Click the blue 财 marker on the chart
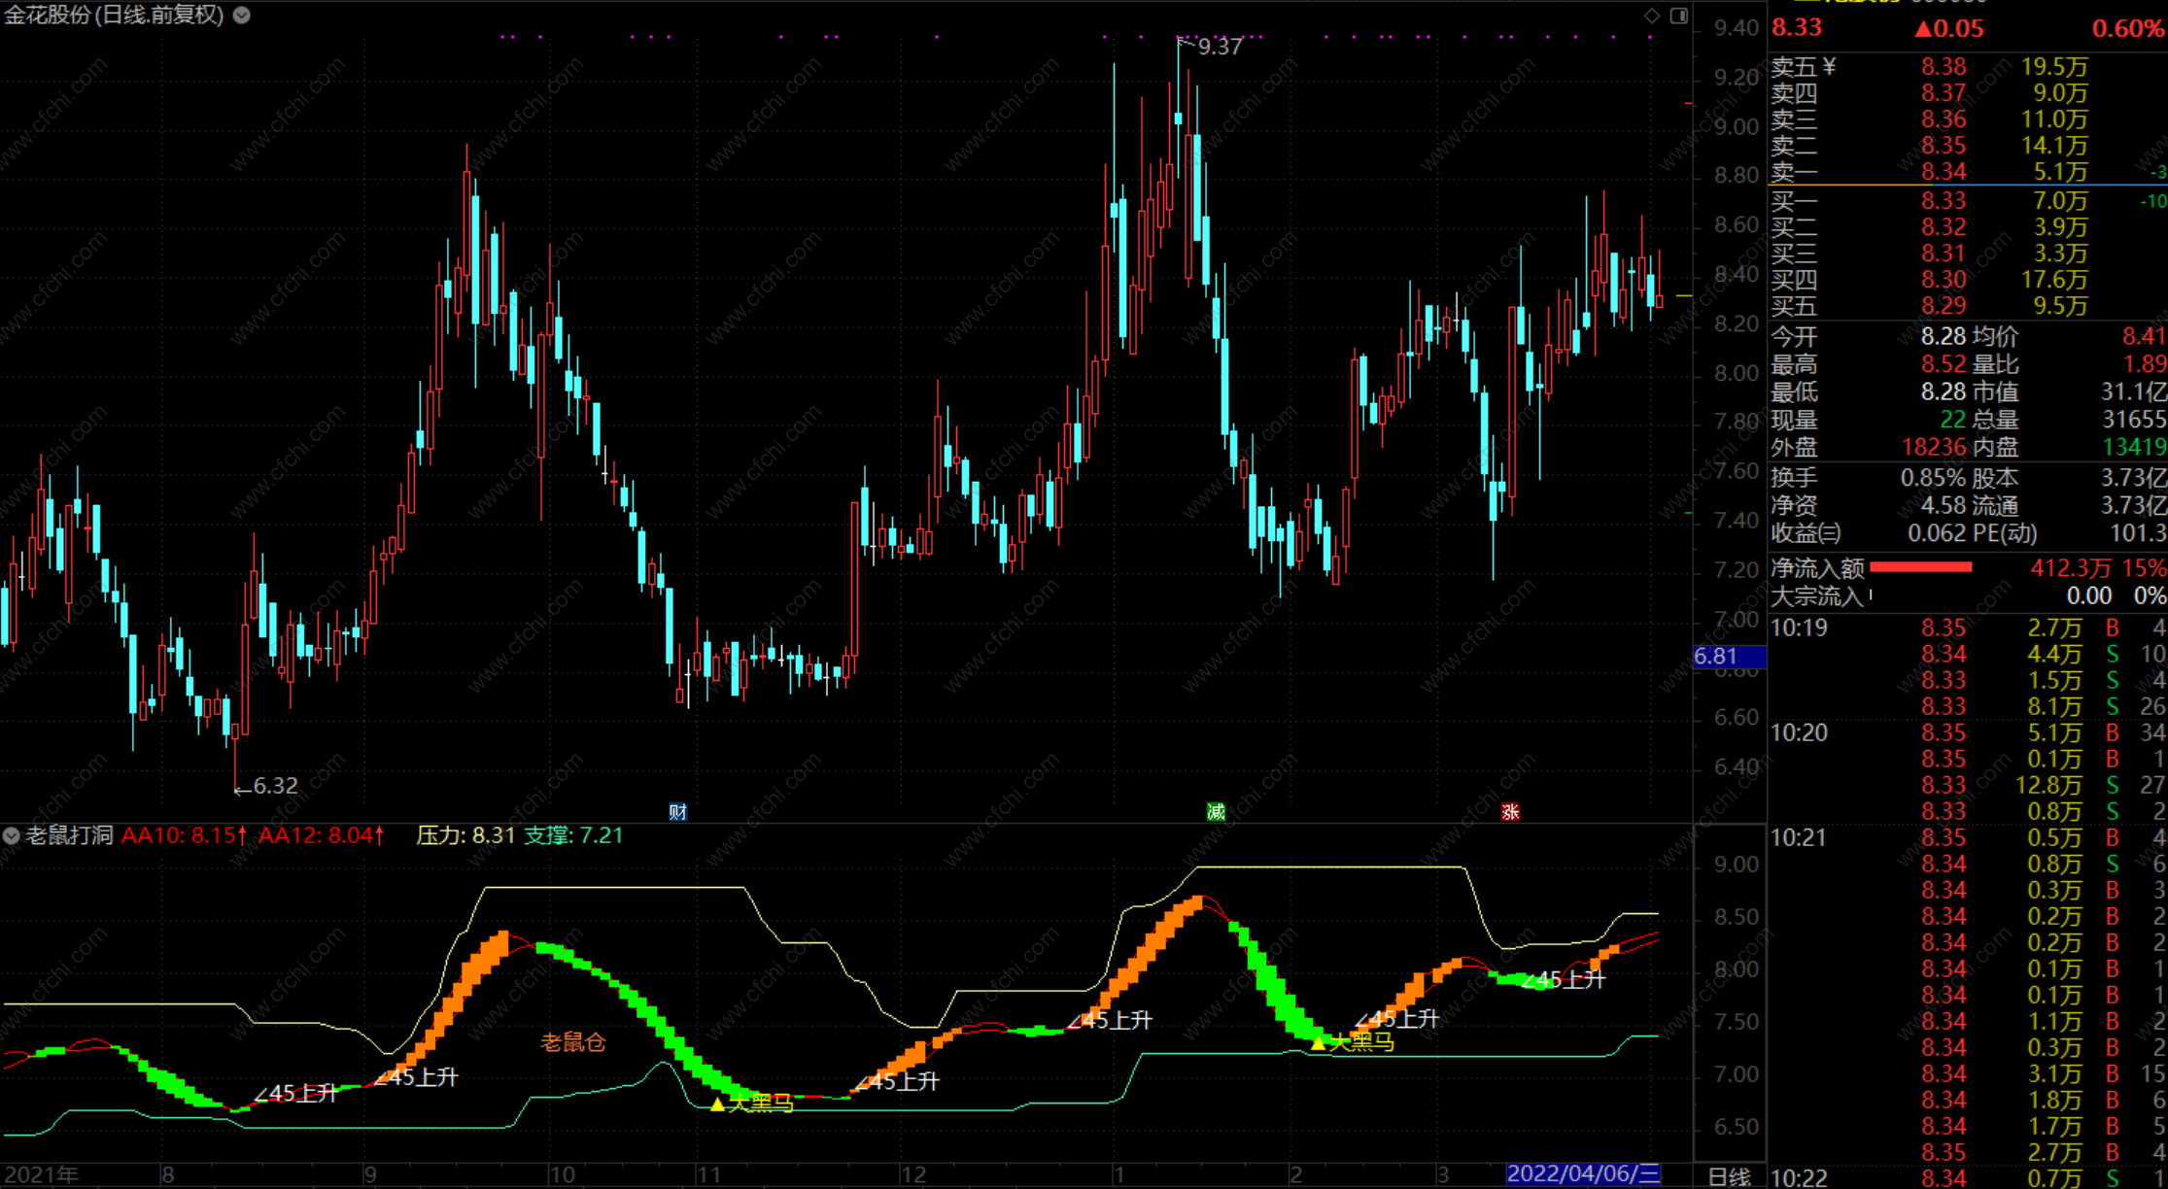Image resolution: width=2168 pixels, height=1189 pixels. 678,812
